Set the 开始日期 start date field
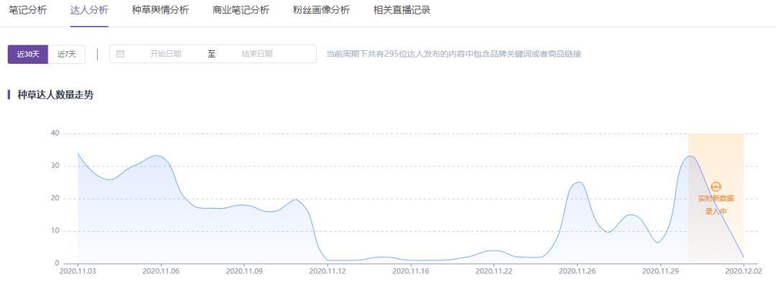Image resolution: width=776 pixels, height=292 pixels. [x=165, y=54]
